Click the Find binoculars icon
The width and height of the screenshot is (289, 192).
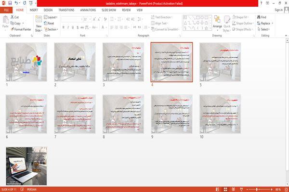pyautogui.click(x=259, y=17)
